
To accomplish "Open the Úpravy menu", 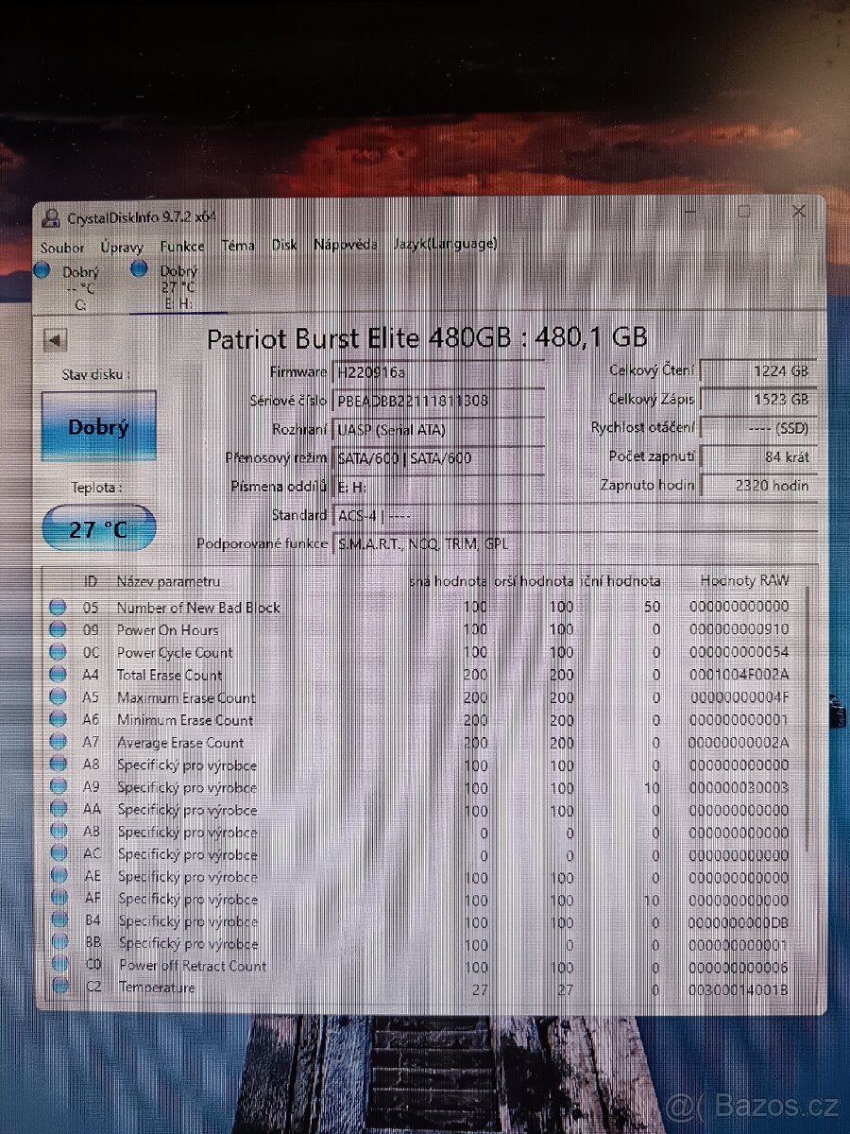I will [x=120, y=246].
